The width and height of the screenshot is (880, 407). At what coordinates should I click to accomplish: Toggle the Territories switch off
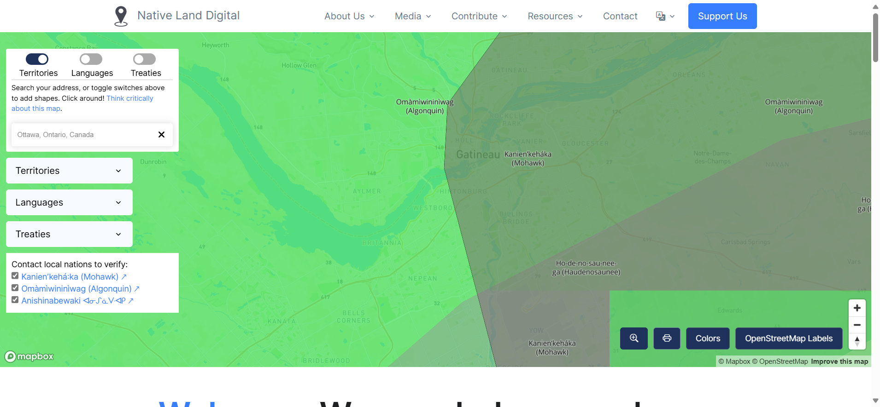37,59
